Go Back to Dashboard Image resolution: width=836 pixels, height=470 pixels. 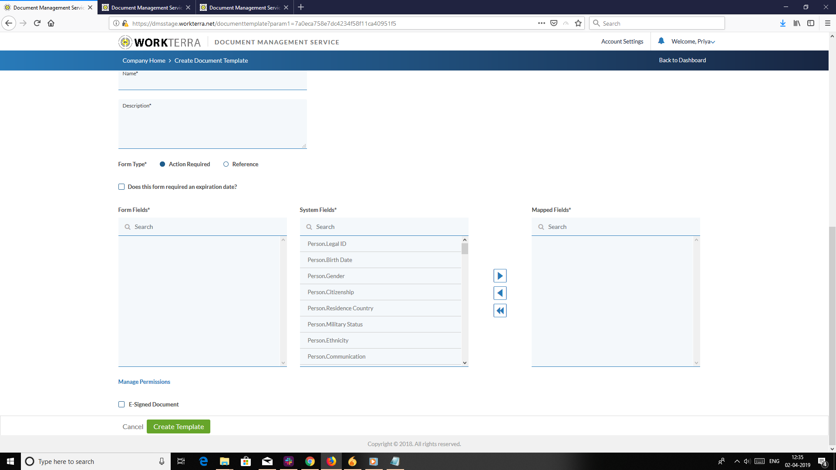coord(682,60)
